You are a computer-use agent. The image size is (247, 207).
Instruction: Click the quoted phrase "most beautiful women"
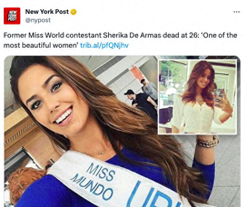tap(40, 45)
